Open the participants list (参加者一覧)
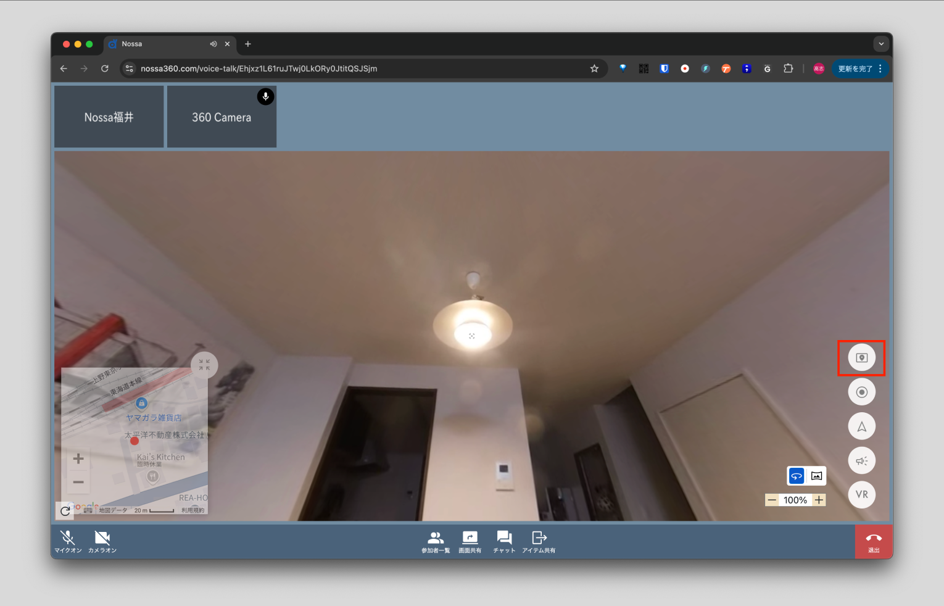This screenshot has width=944, height=606. coord(436,541)
